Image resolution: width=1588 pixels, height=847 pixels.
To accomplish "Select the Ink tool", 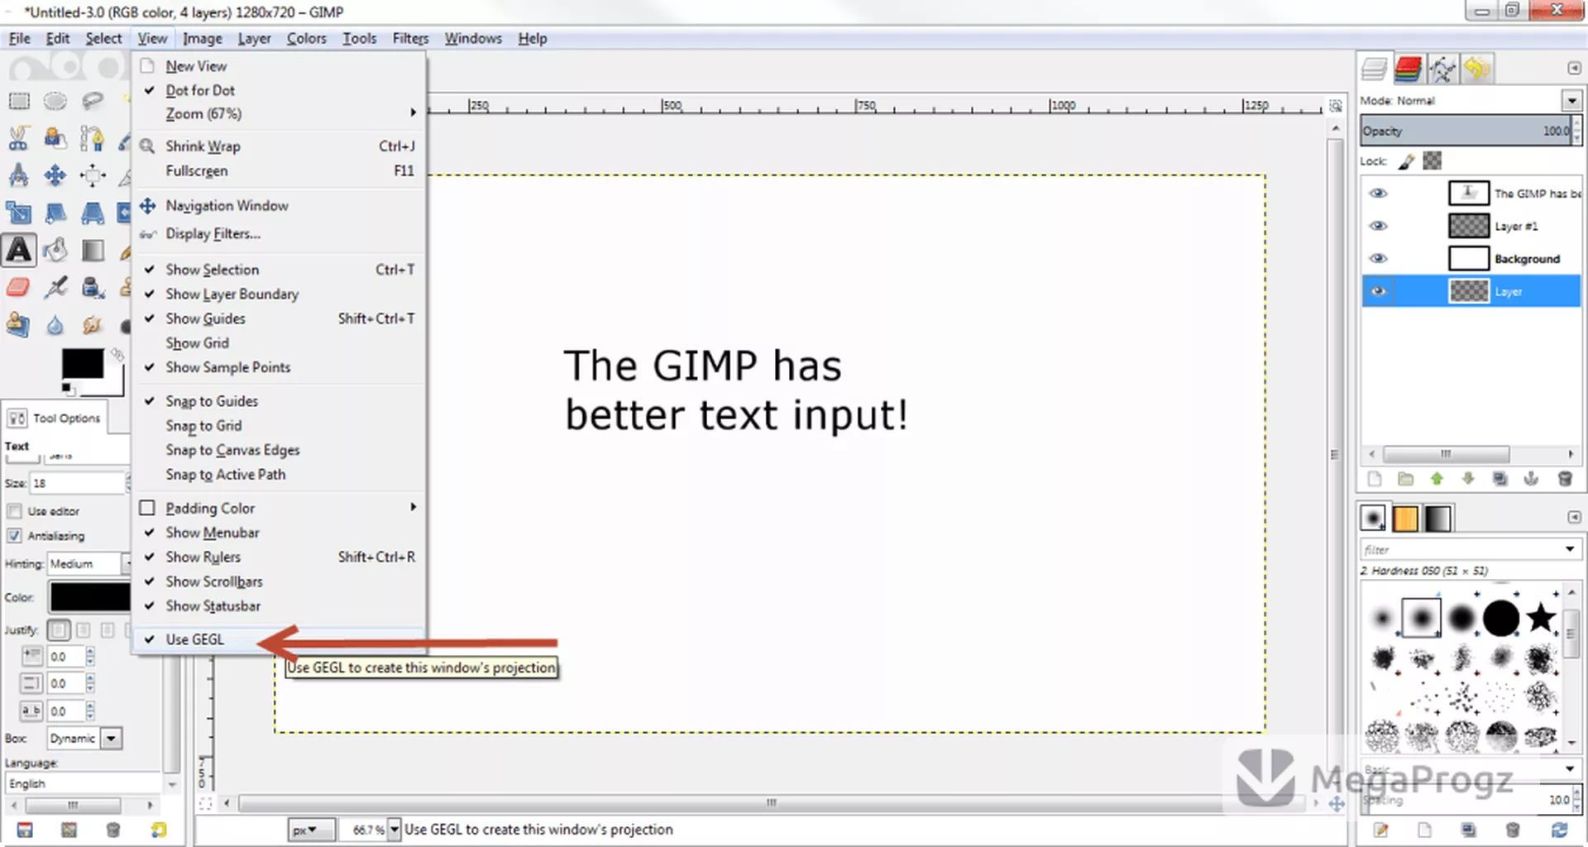I will [93, 288].
